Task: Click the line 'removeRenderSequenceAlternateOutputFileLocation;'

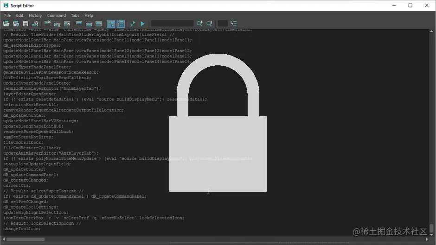Action: pos(64,110)
